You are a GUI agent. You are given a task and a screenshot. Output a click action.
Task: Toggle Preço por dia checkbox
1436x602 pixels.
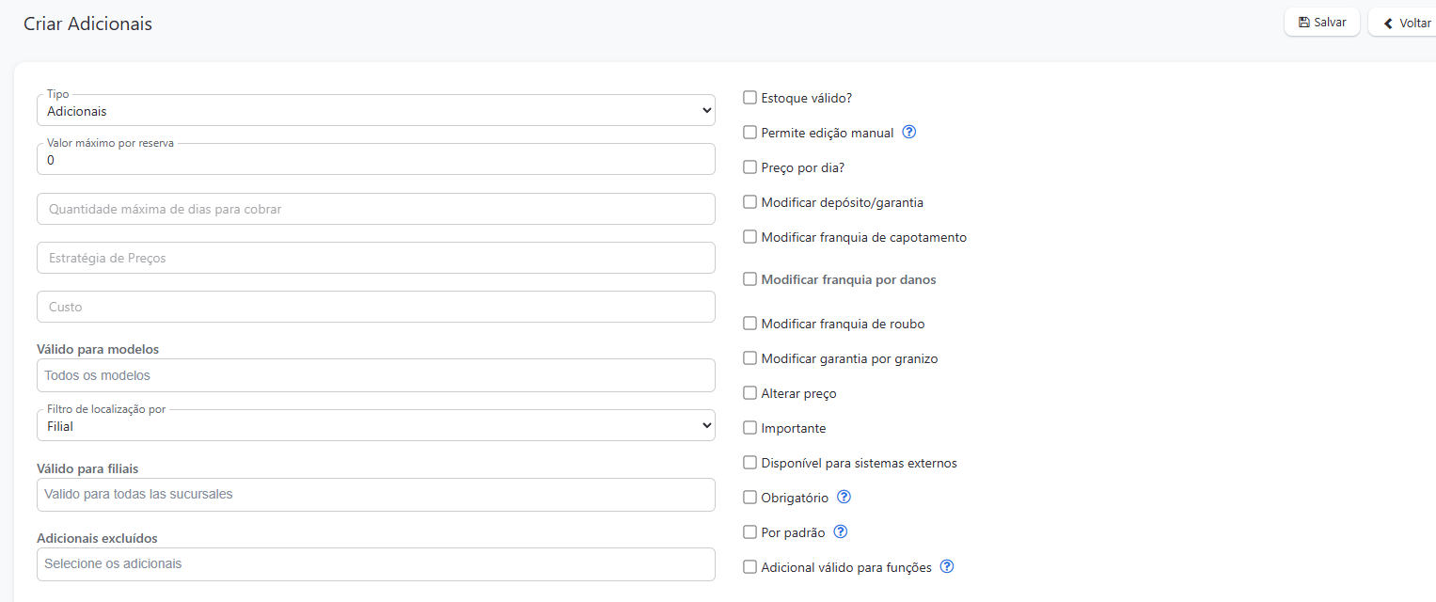tap(750, 166)
